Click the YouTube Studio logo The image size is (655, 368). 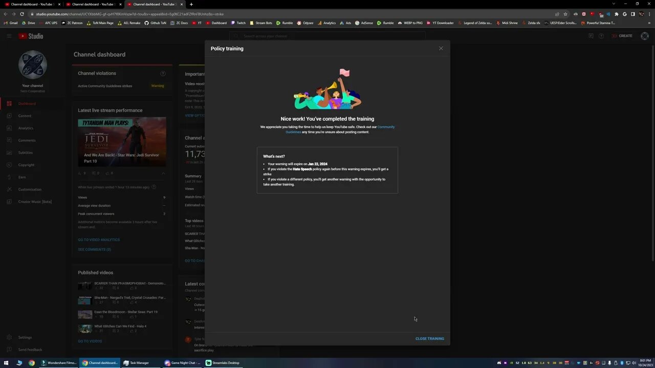31,36
